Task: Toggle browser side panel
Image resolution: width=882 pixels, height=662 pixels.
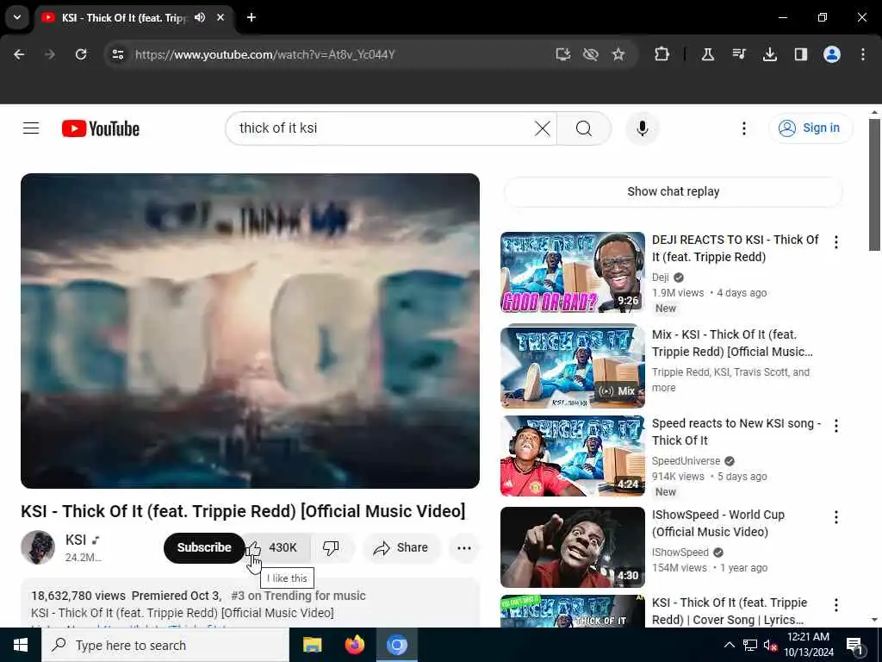Action: 800,54
